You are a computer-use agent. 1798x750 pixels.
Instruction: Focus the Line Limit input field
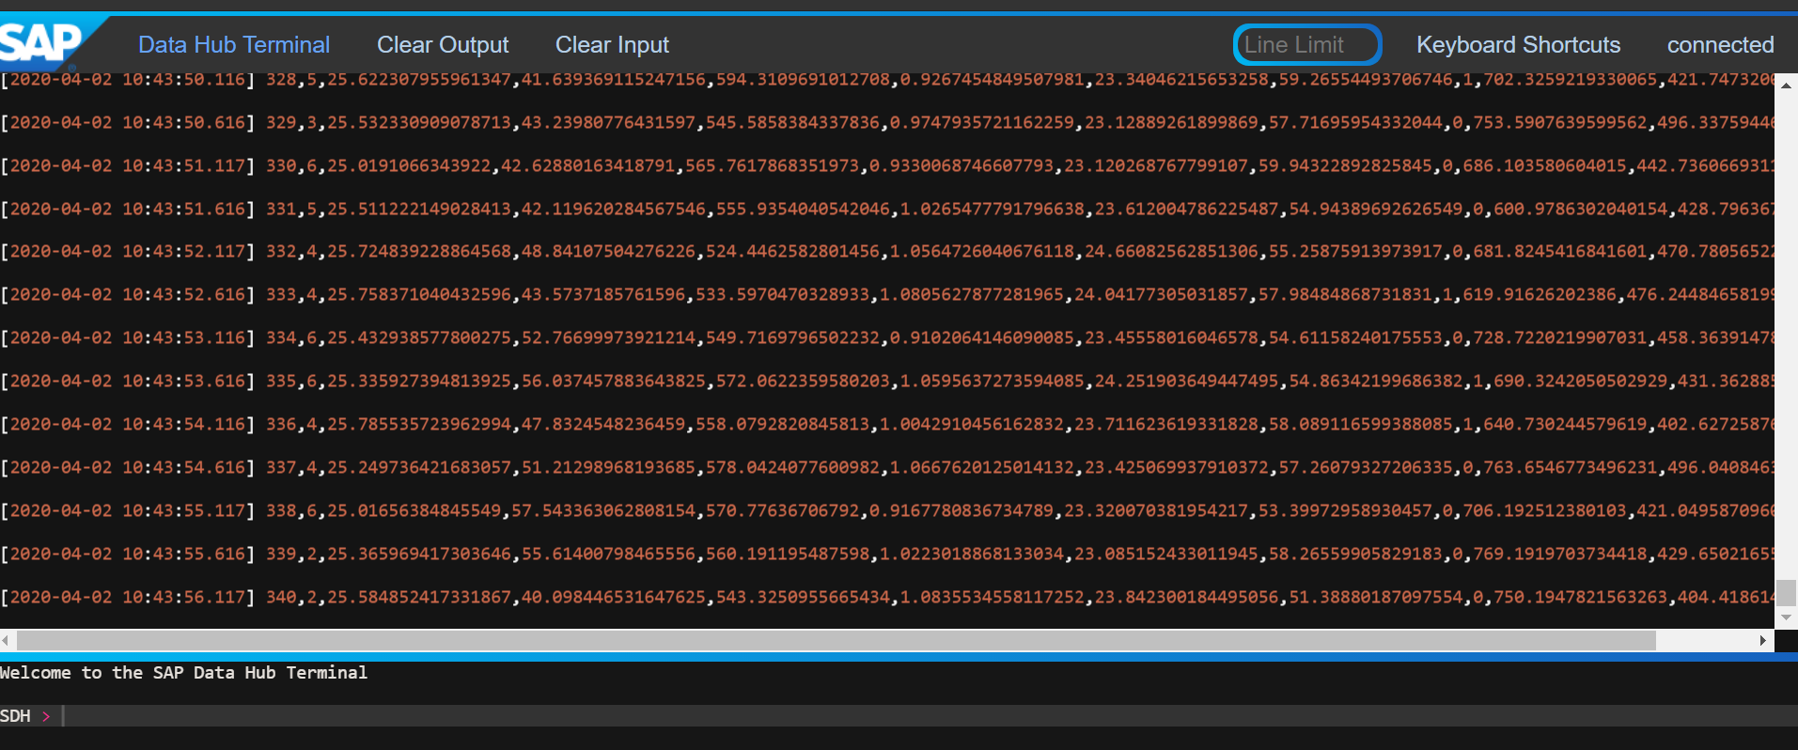coord(1306,44)
